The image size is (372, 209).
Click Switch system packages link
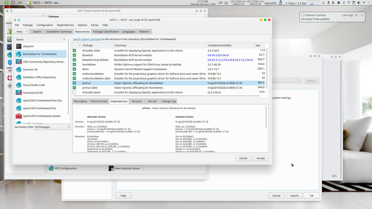click(x=87, y=39)
